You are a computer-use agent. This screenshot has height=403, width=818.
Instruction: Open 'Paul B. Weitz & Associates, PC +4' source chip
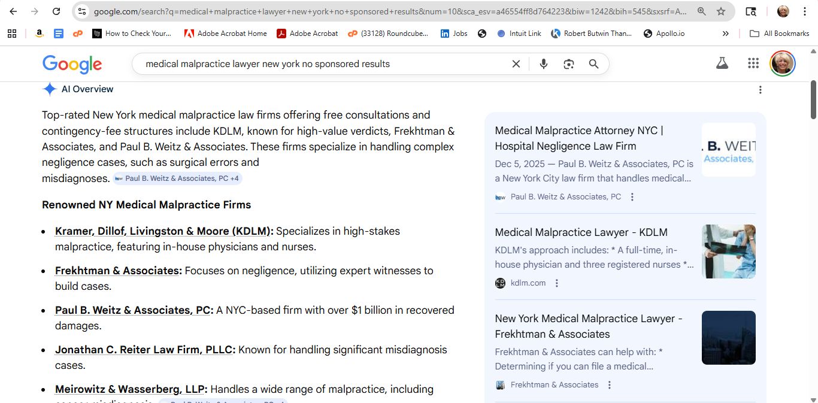(177, 178)
